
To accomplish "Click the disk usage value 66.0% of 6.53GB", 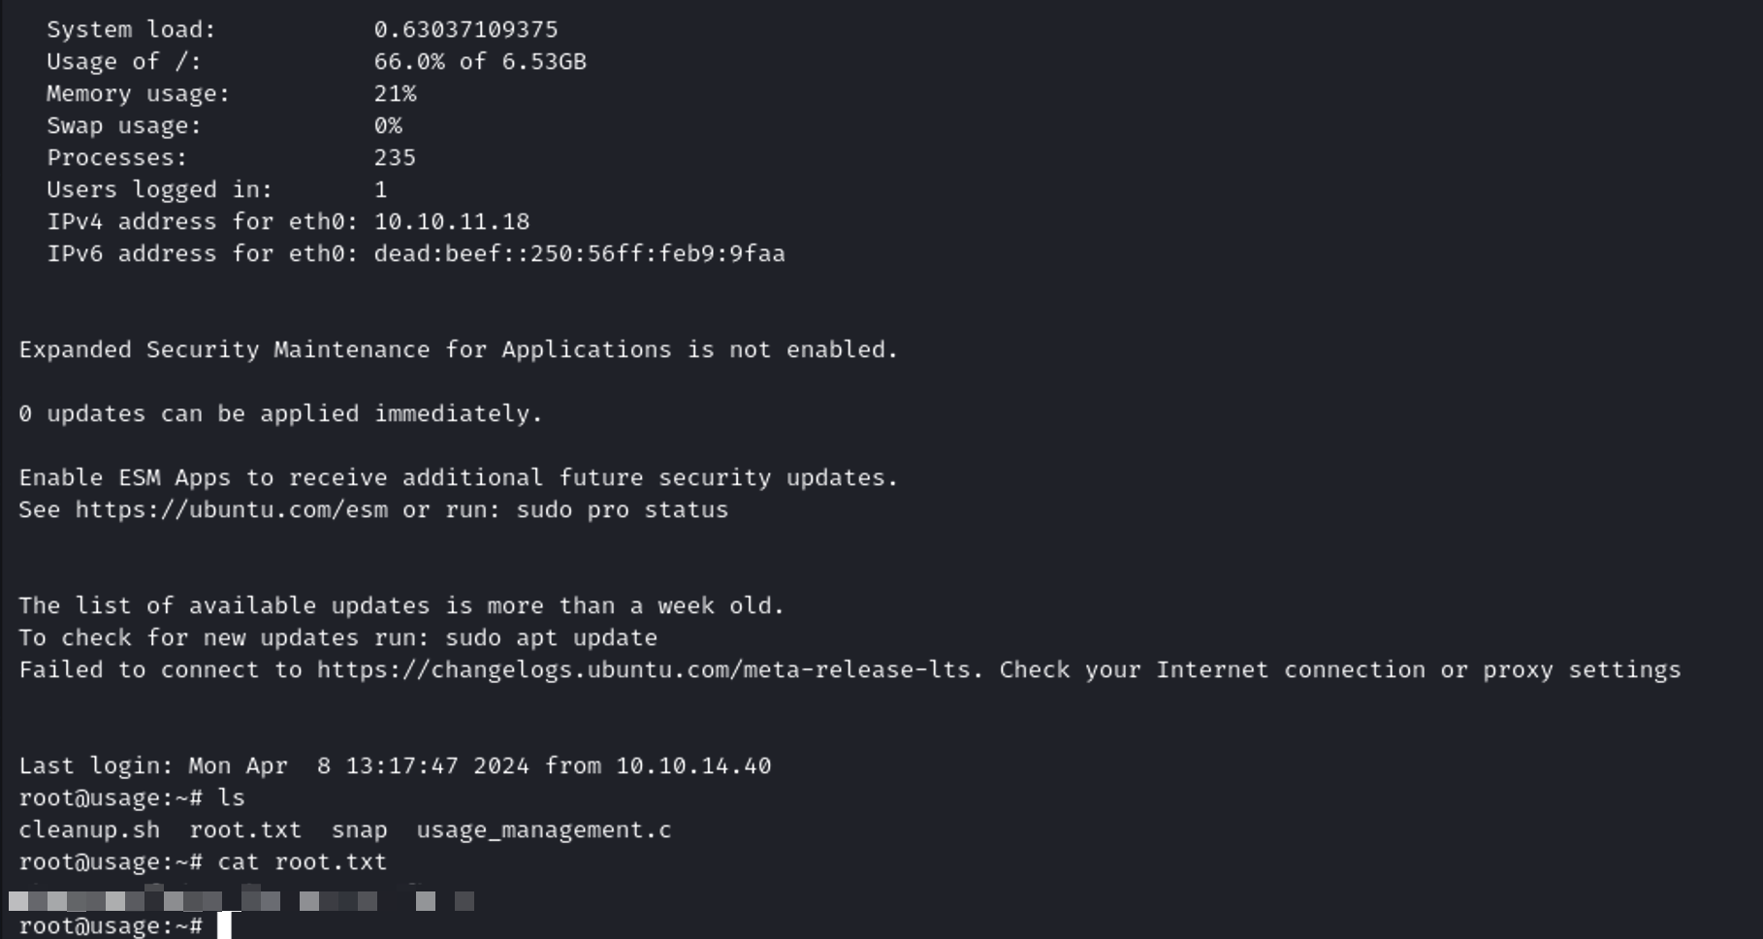I will (480, 62).
